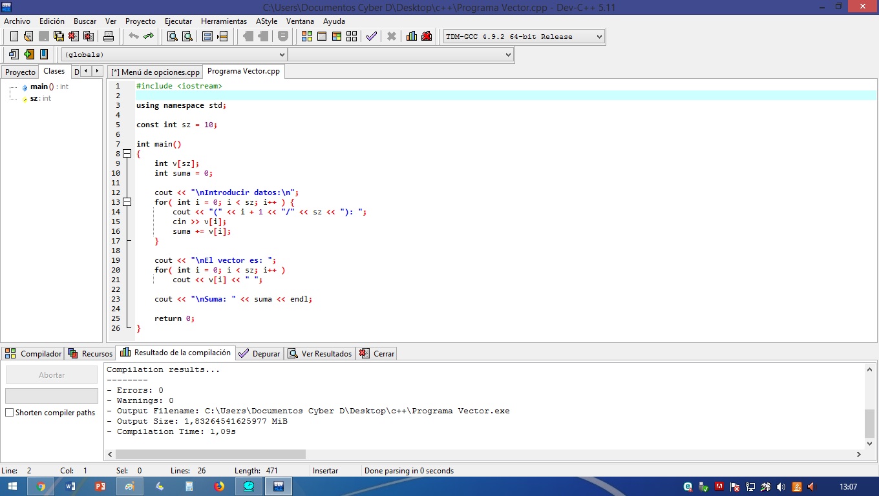The height and width of the screenshot is (496, 879).
Task: Click the Compile and Run icon
Action: (x=337, y=36)
